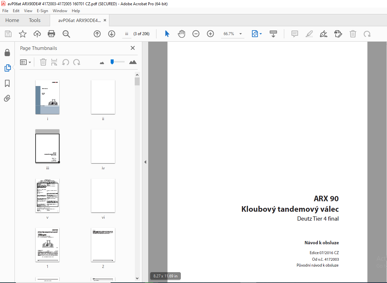Click the Fit page options icon

tap(255, 34)
